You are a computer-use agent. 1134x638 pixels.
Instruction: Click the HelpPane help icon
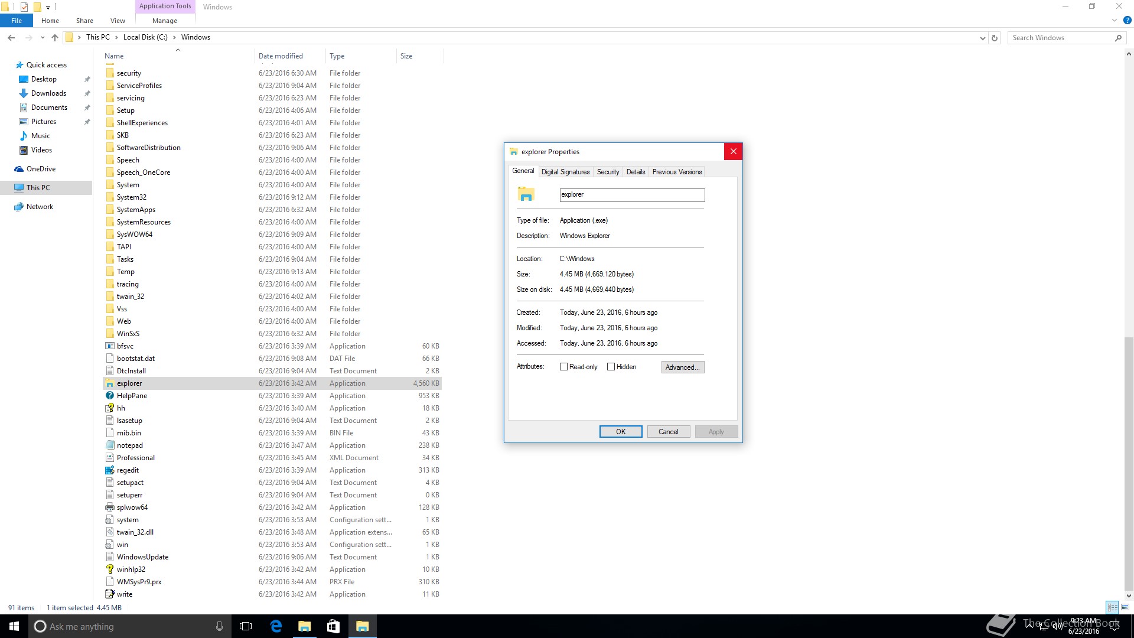(109, 396)
